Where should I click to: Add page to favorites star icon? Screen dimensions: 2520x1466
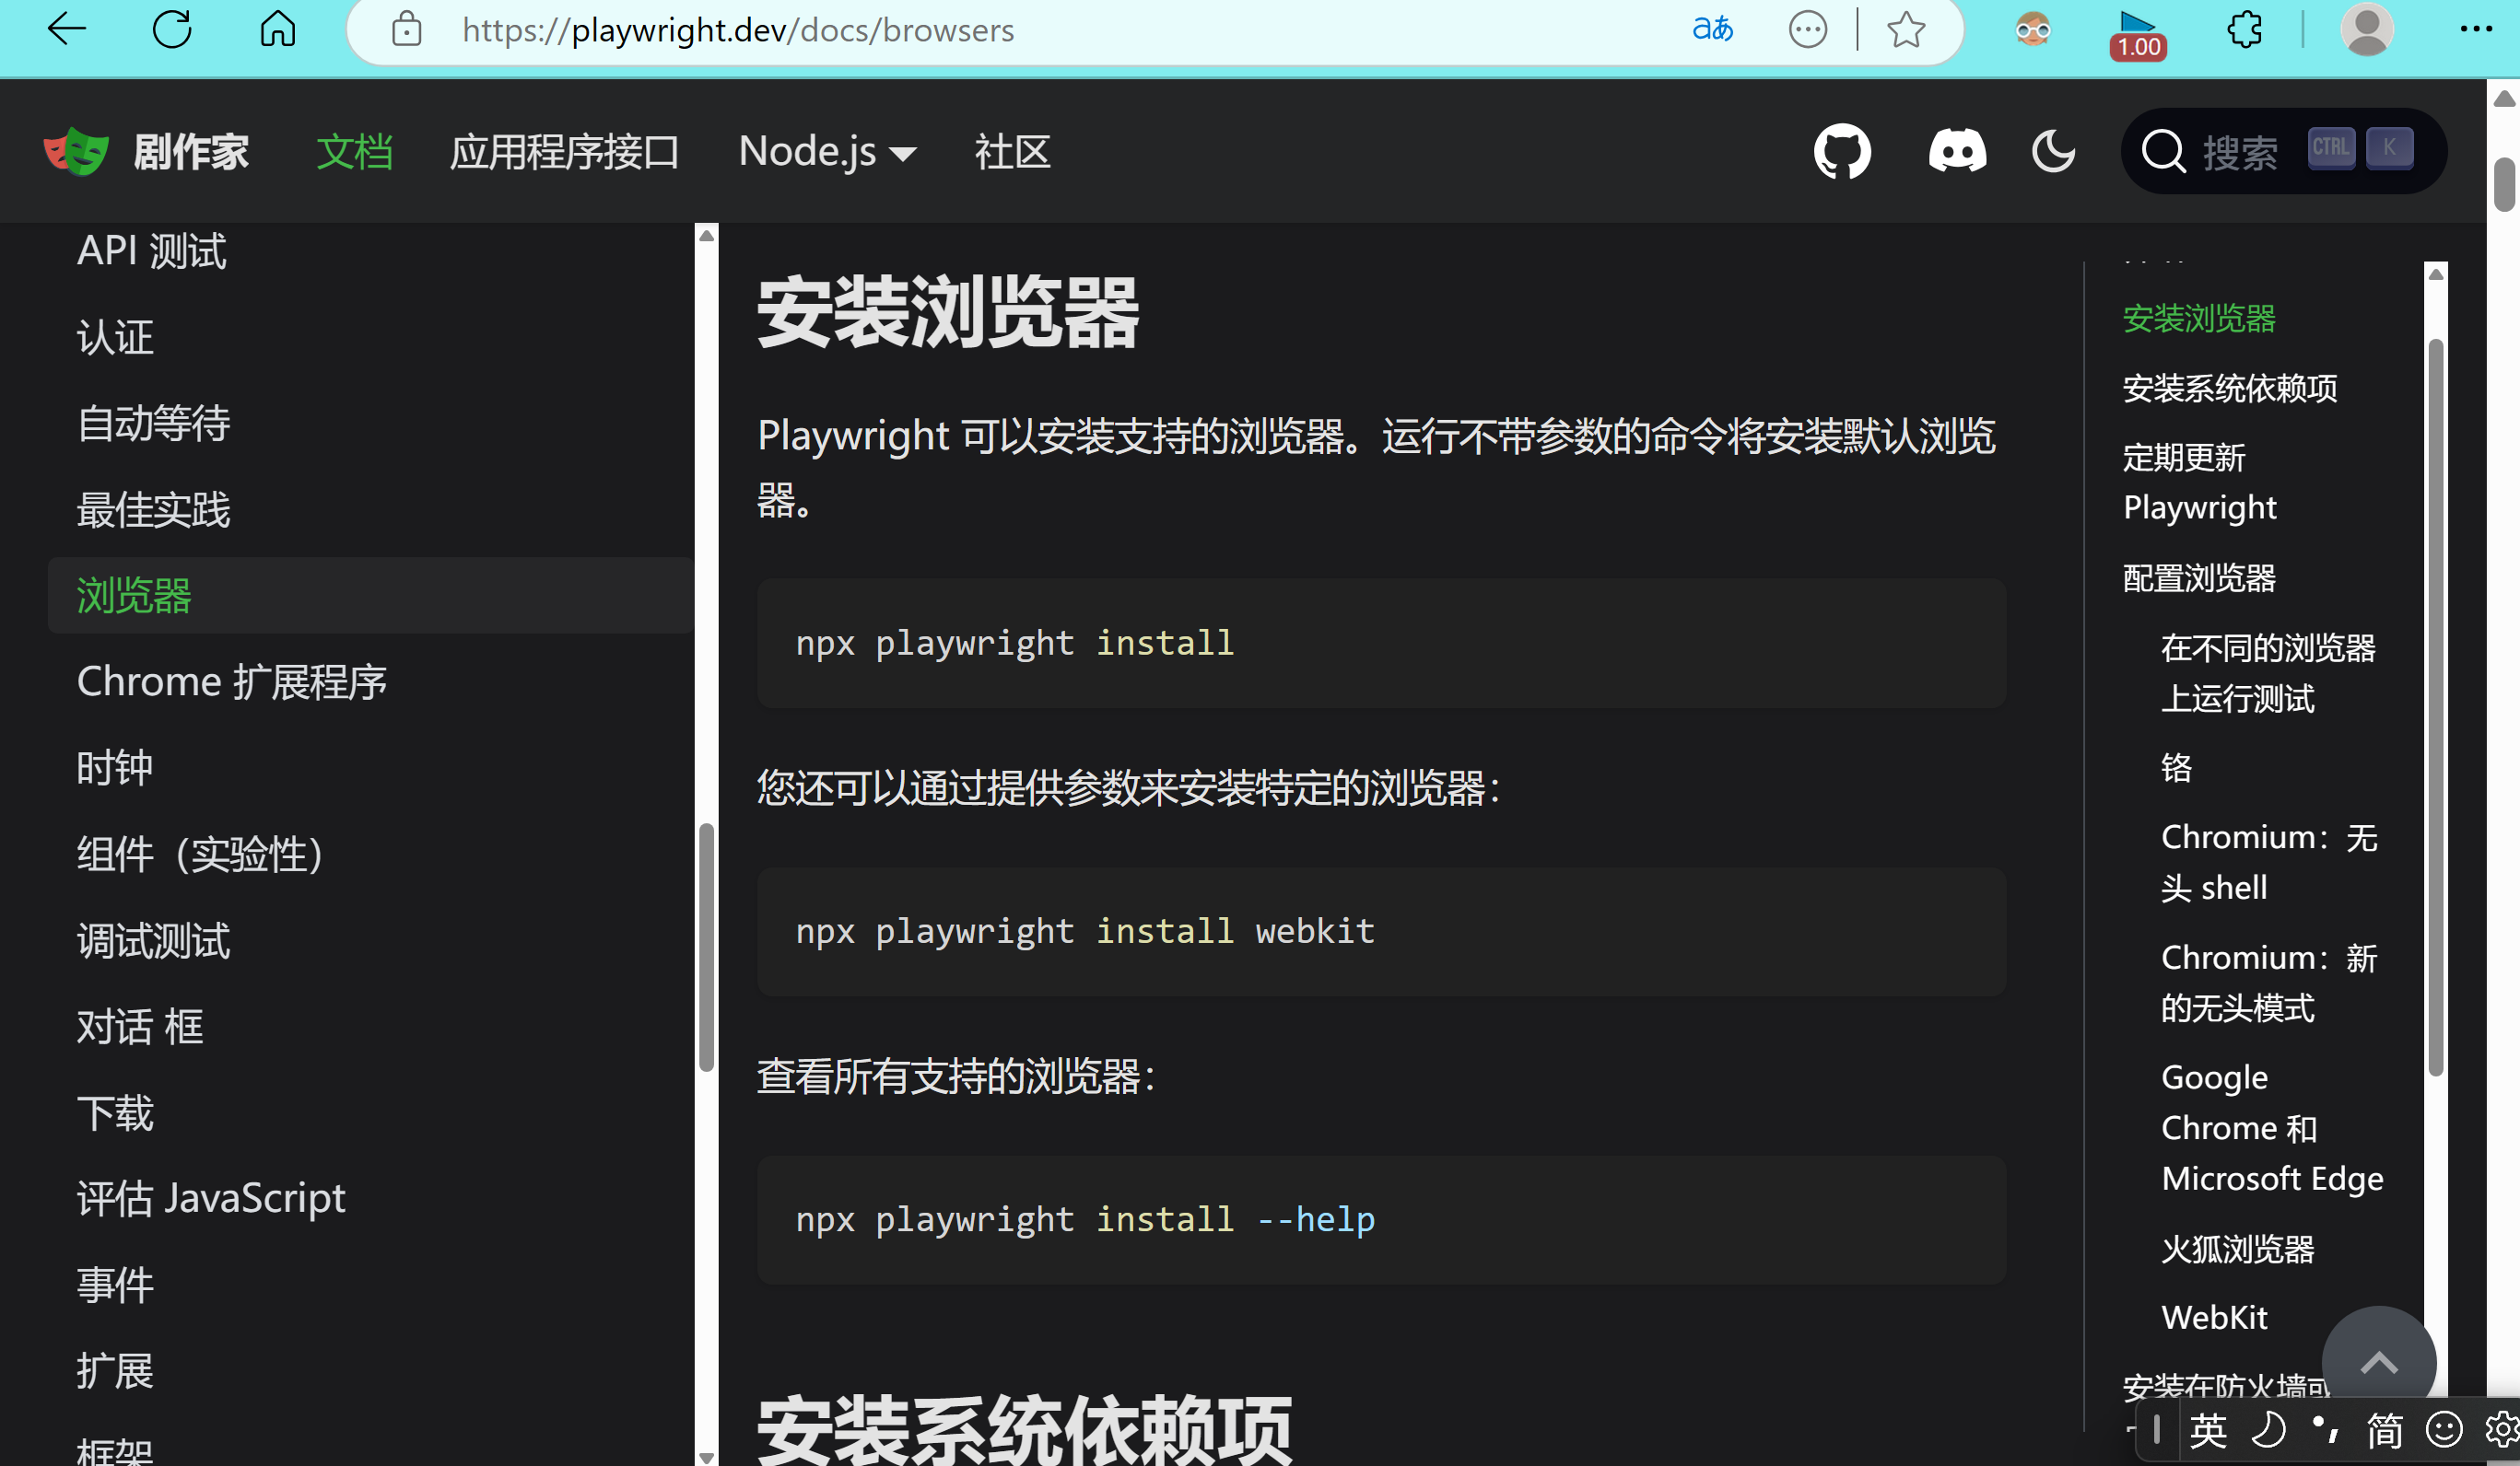point(1905,30)
